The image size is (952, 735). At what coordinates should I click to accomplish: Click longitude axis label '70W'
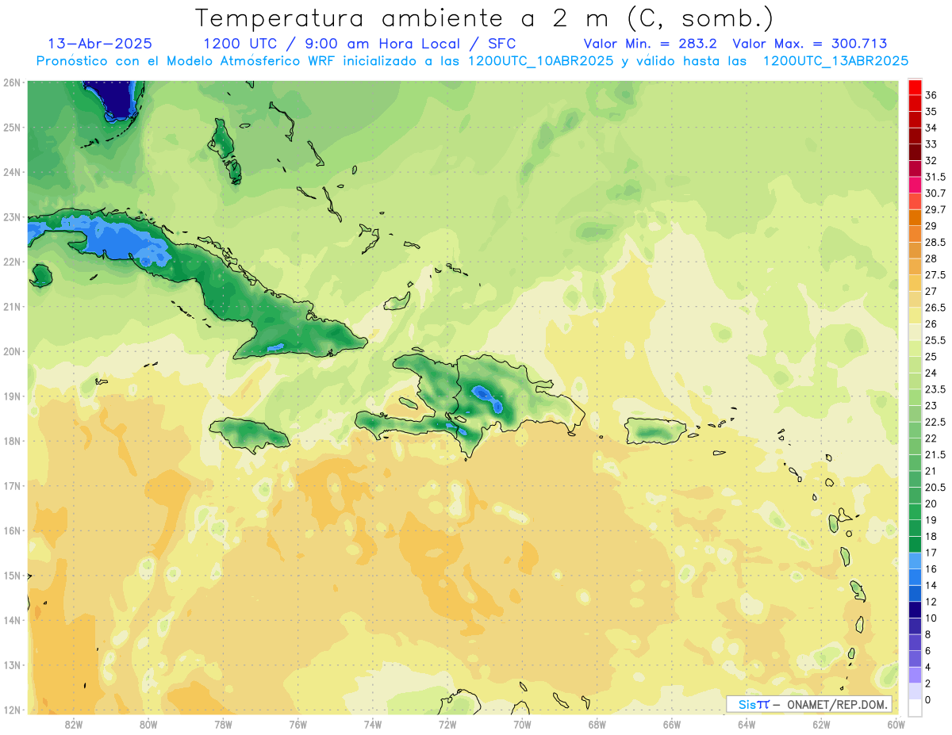pyautogui.click(x=522, y=725)
